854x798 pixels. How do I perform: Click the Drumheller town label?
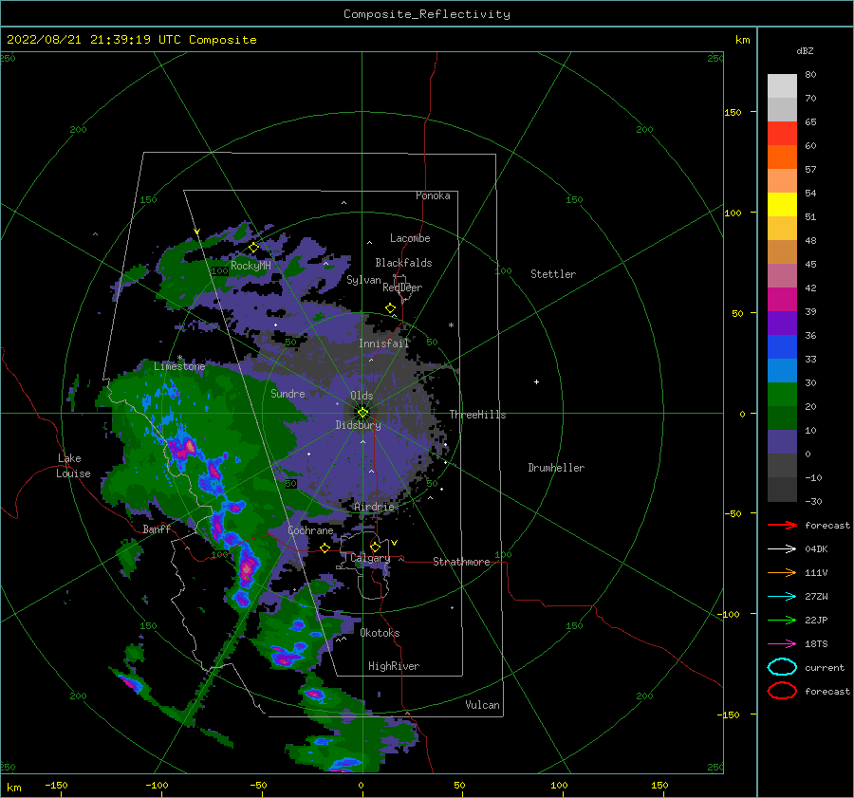coord(556,468)
